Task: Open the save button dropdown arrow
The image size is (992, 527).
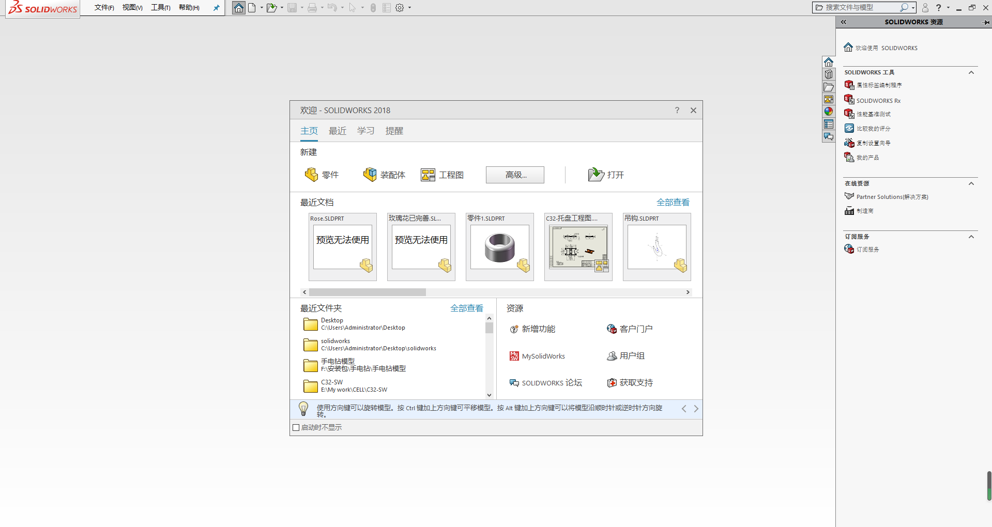Action: click(301, 8)
